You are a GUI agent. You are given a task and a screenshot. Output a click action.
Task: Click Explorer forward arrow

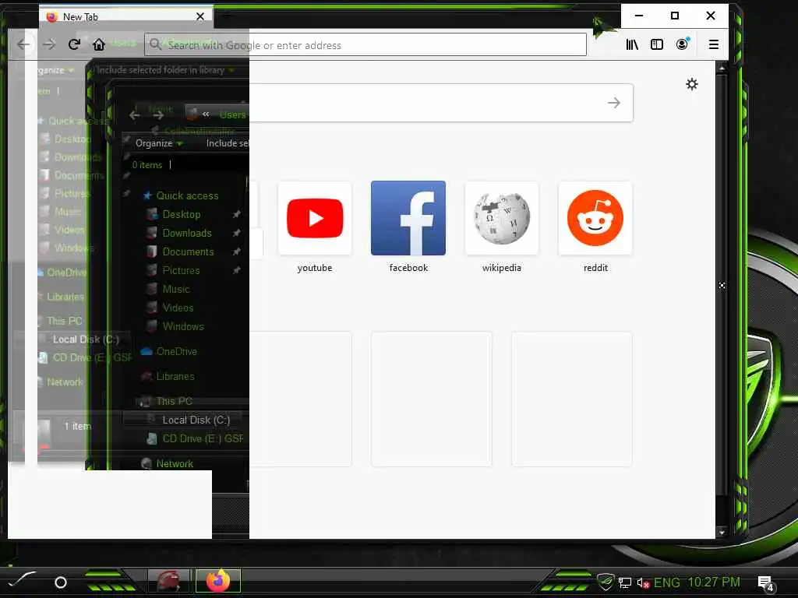pos(159,115)
